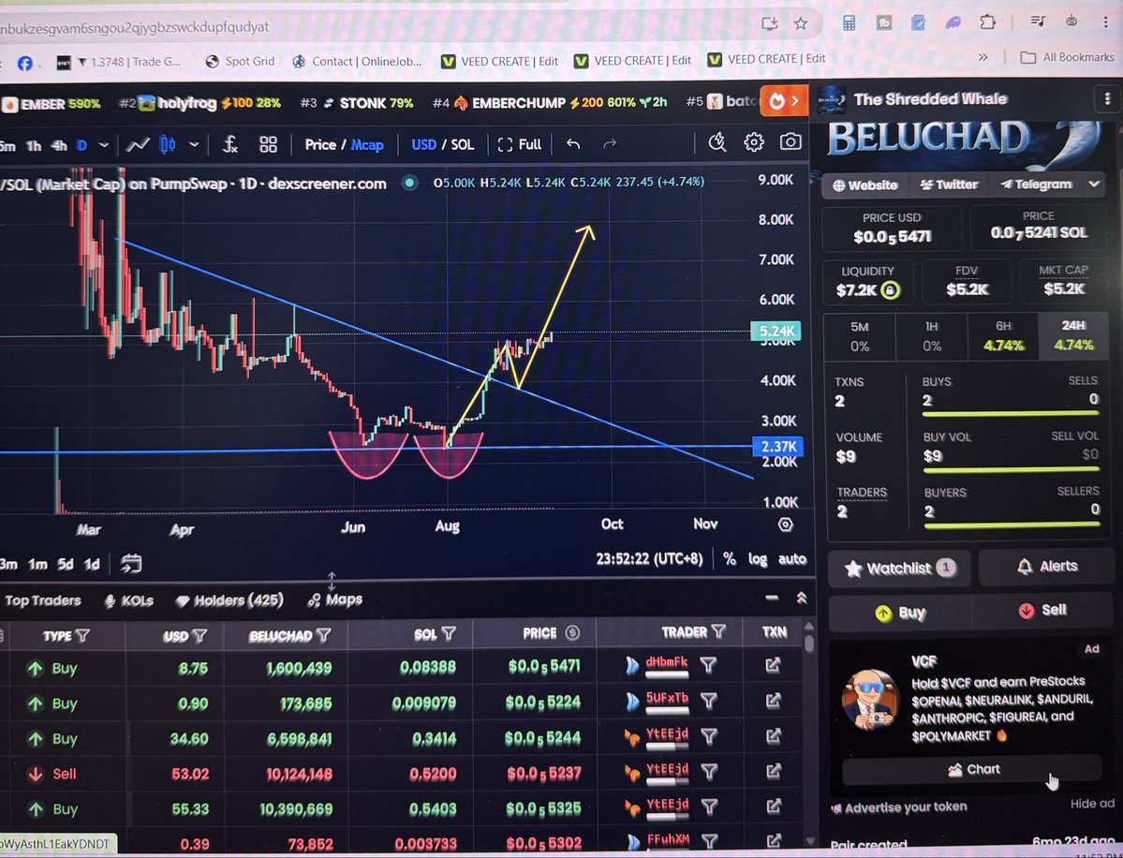Take chart snapshot with camera icon
Screen dimensions: 1123x858
click(x=791, y=141)
